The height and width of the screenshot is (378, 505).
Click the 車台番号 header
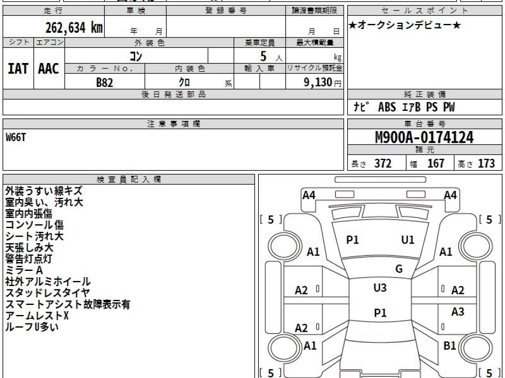coord(425,124)
